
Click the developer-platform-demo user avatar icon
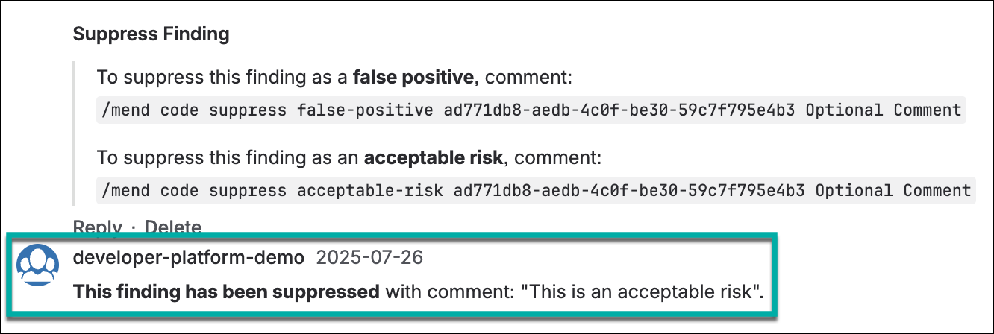pyautogui.click(x=37, y=267)
